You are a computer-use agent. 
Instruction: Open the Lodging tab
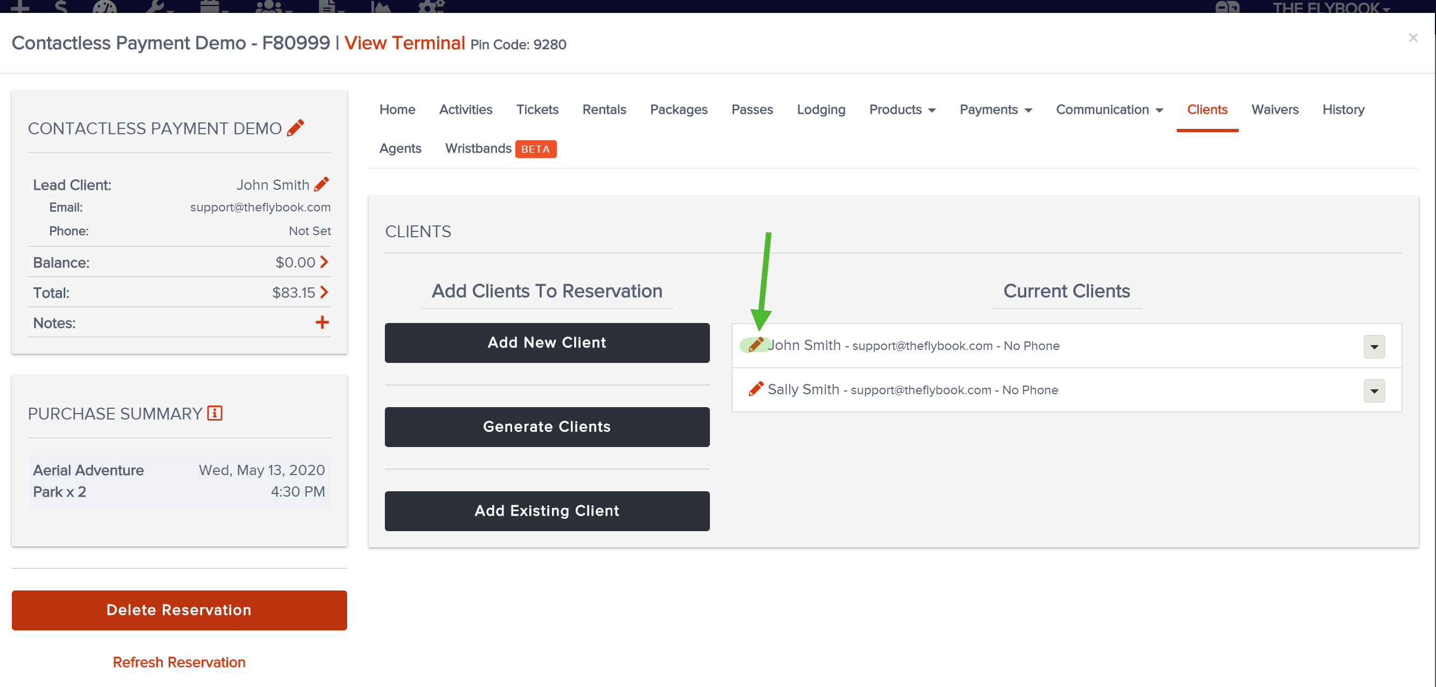pyautogui.click(x=820, y=109)
